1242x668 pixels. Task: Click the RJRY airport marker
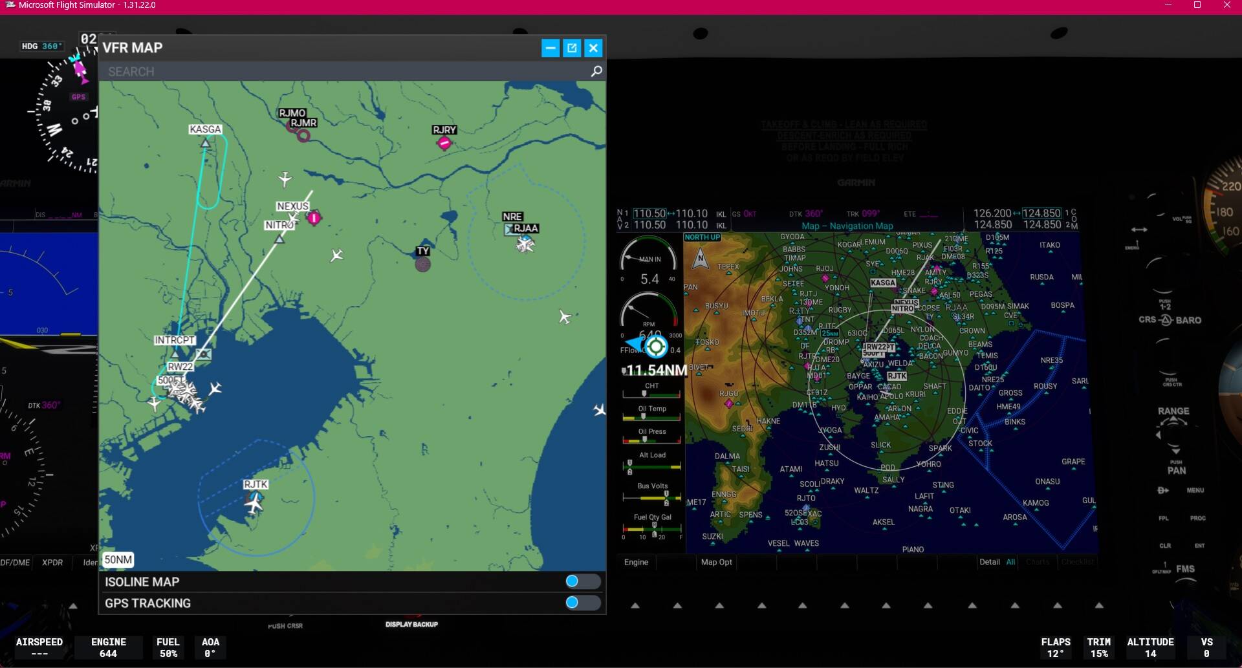[444, 143]
